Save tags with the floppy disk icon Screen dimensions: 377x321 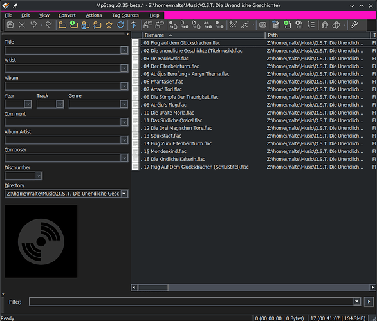tap(10, 24)
